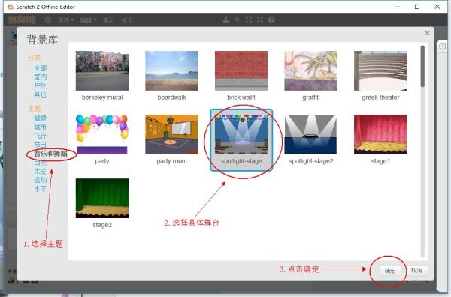Filter backdrops by 其它 category
This screenshot has height=297, width=451.
[41, 94]
